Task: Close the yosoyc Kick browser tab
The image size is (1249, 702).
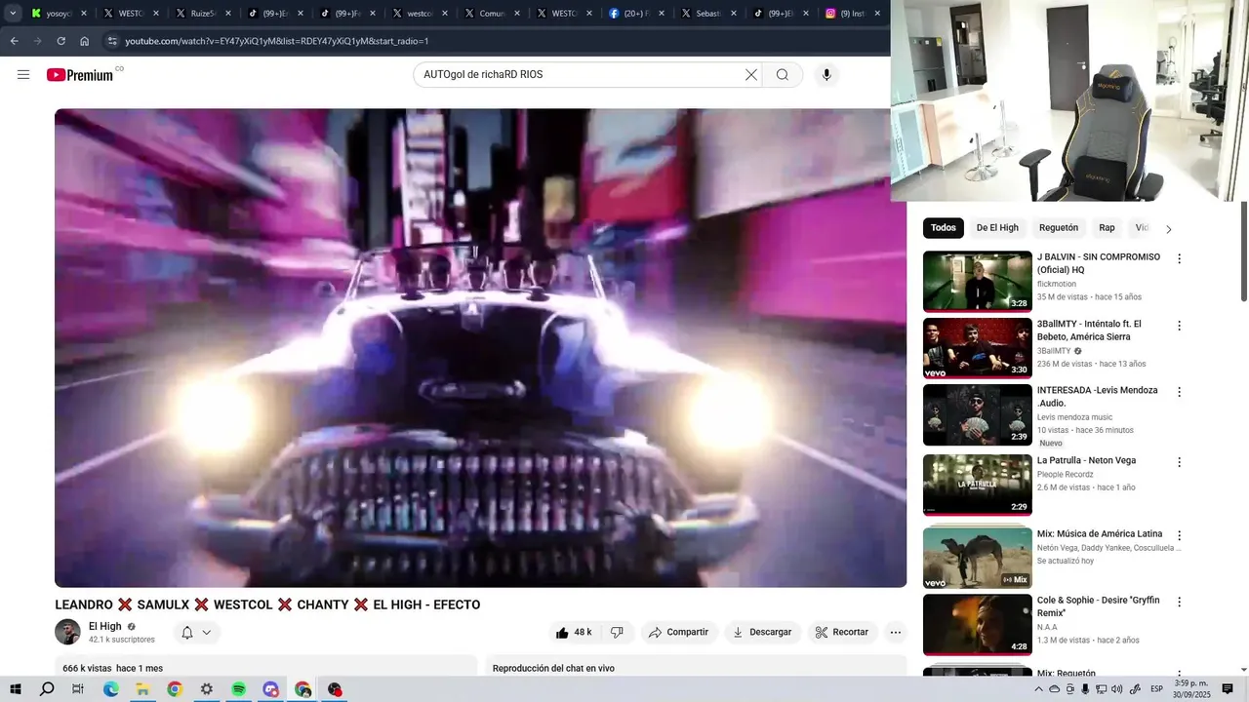Action: (x=83, y=14)
